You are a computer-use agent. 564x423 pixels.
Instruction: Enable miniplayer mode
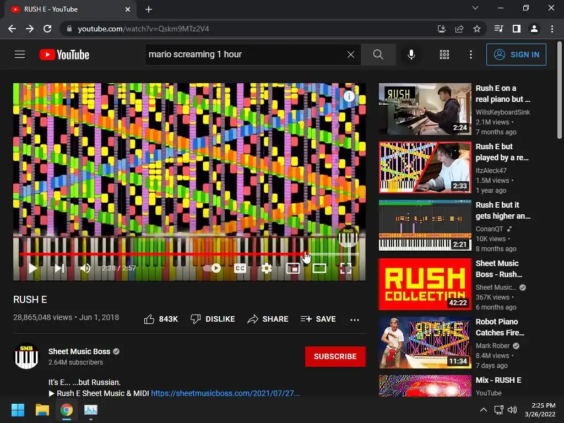[293, 268]
